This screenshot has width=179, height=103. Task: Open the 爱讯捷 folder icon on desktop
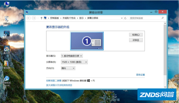7,65
